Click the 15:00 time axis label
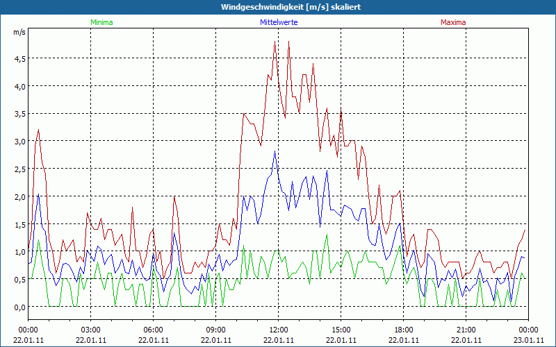This screenshot has height=347, width=556. point(341,330)
